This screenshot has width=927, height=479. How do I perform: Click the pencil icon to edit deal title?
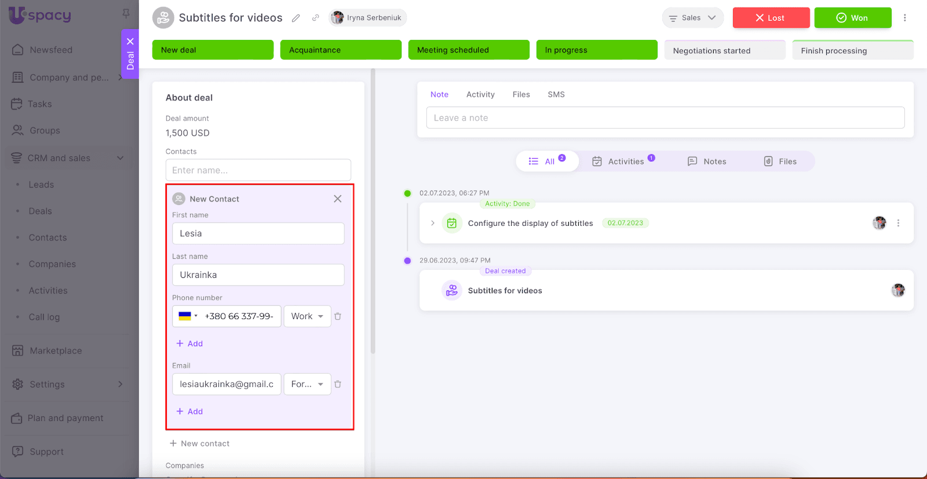point(296,18)
